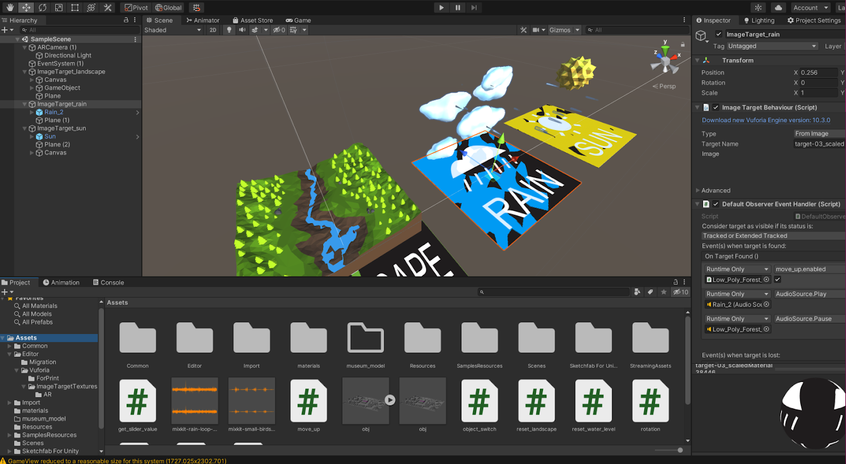Start Play mode

[441, 8]
